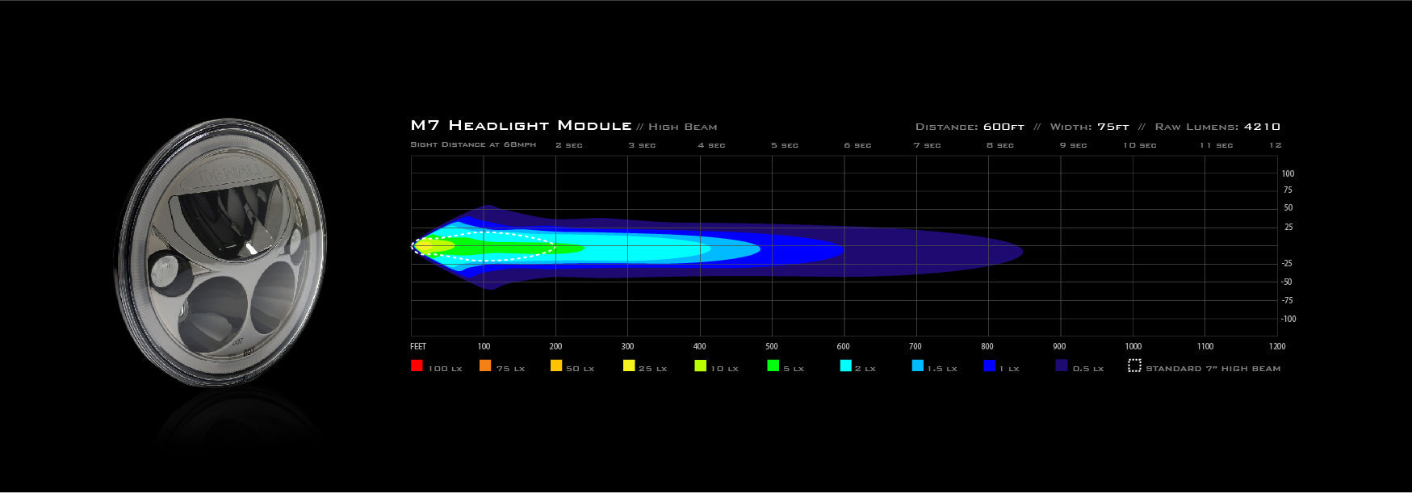The width and height of the screenshot is (1412, 493).
Task: Click the amber 50 lx legend swatch
Action: [x=556, y=366]
